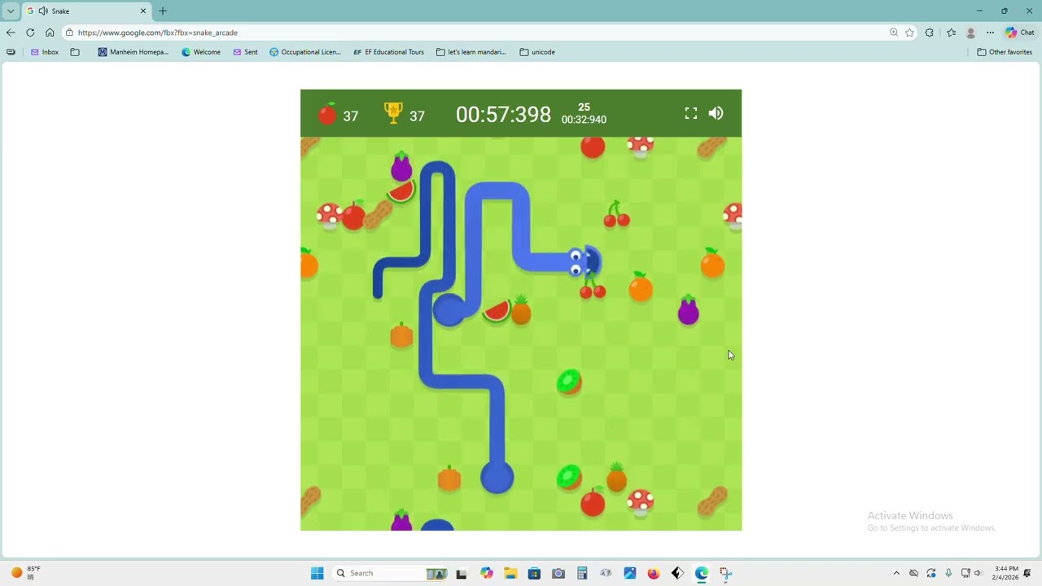Open the weather widget showing 85°F

point(25,573)
